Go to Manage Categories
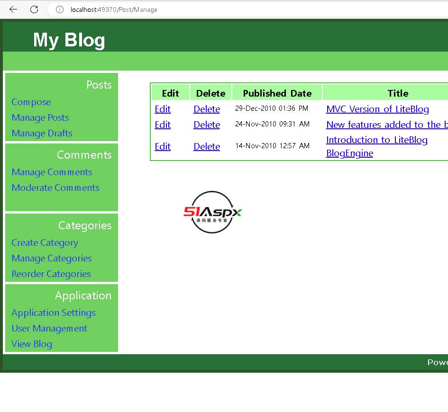Viewport: 448px width, 412px height. tap(51, 259)
